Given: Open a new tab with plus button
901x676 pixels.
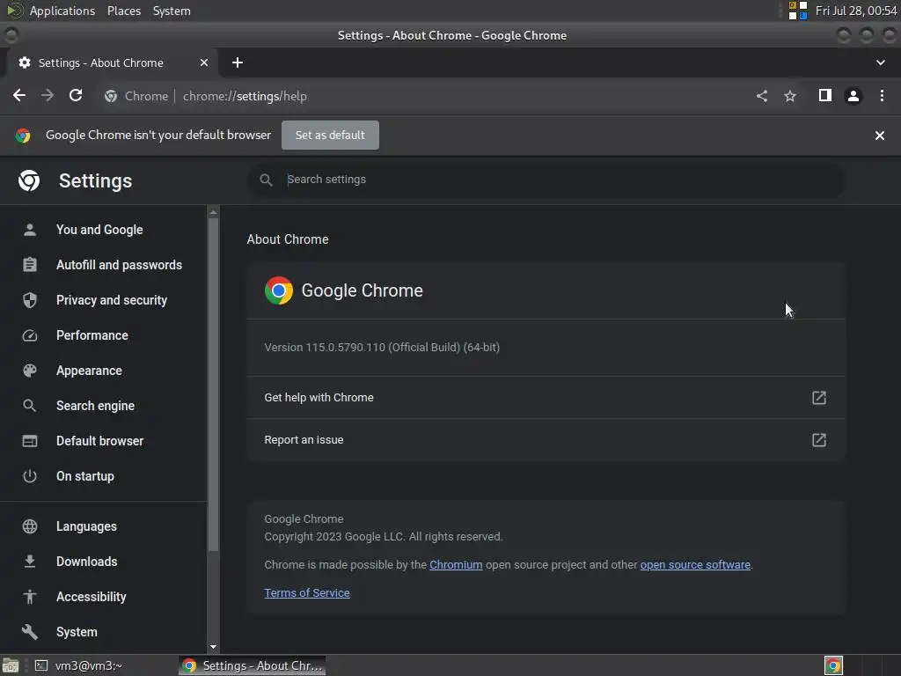Looking at the screenshot, I should coord(238,62).
